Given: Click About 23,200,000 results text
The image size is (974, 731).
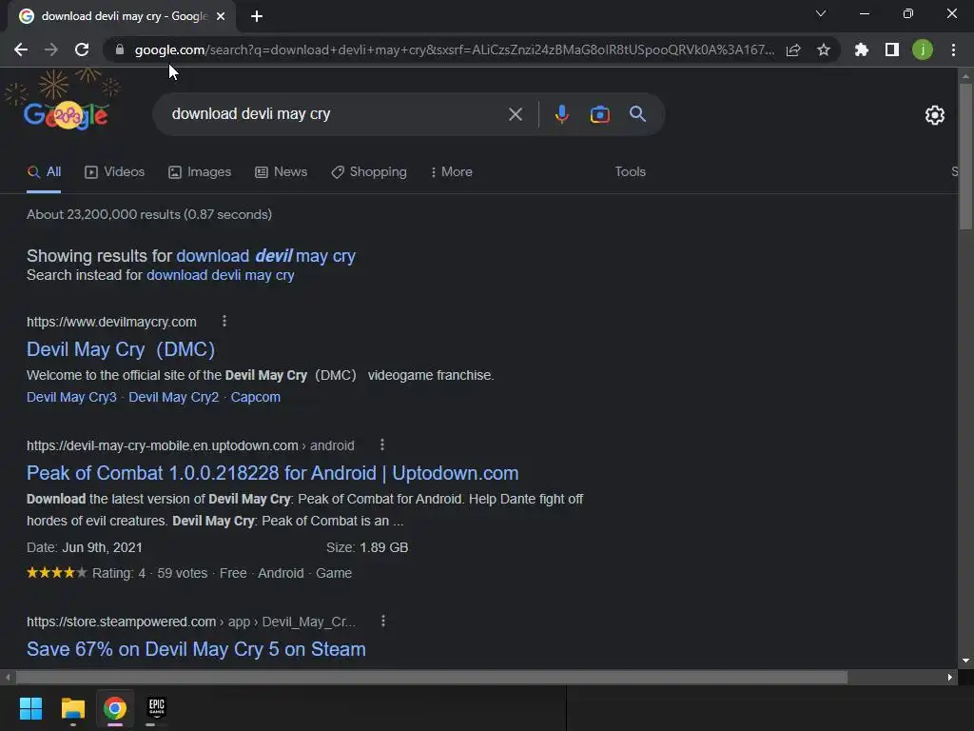Looking at the screenshot, I should pyautogui.click(x=149, y=214).
